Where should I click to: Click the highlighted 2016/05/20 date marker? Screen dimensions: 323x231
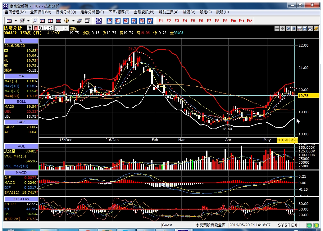pos(287,140)
